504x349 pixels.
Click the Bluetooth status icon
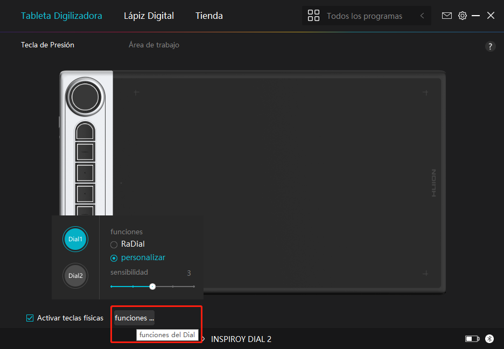pyautogui.click(x=489, y=339)
